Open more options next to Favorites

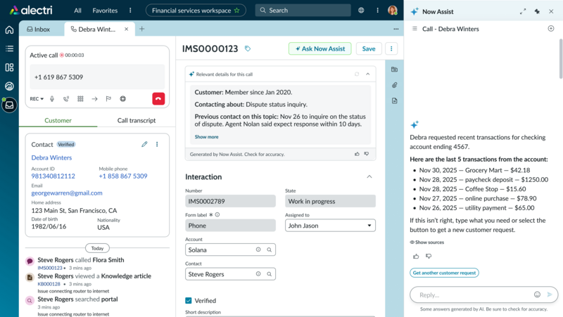(130, 11)
